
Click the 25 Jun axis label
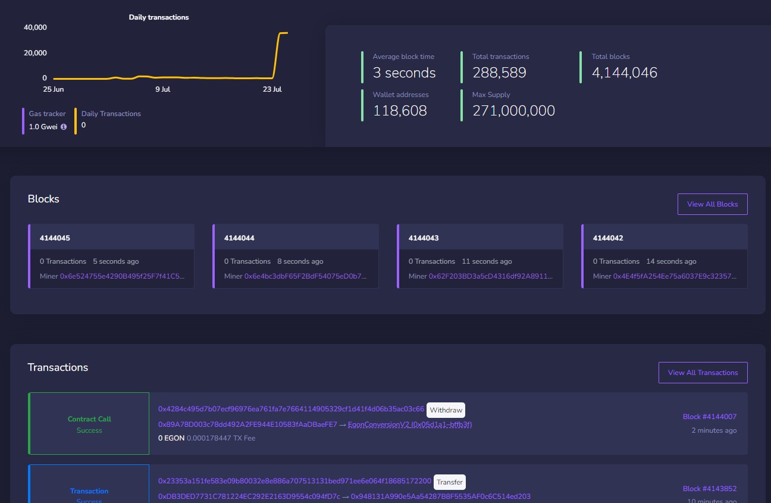click(x=54, y=89)
